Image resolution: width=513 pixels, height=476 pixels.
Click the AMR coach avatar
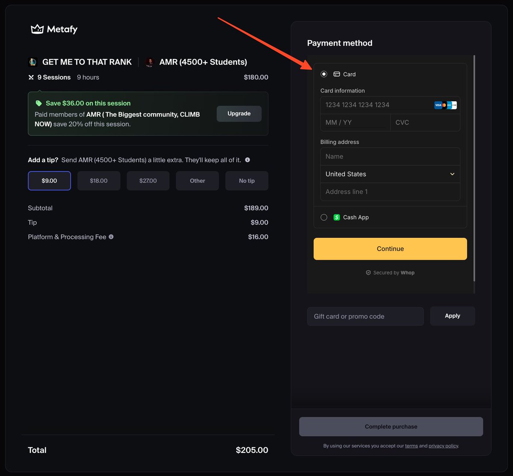pos(150,62)
